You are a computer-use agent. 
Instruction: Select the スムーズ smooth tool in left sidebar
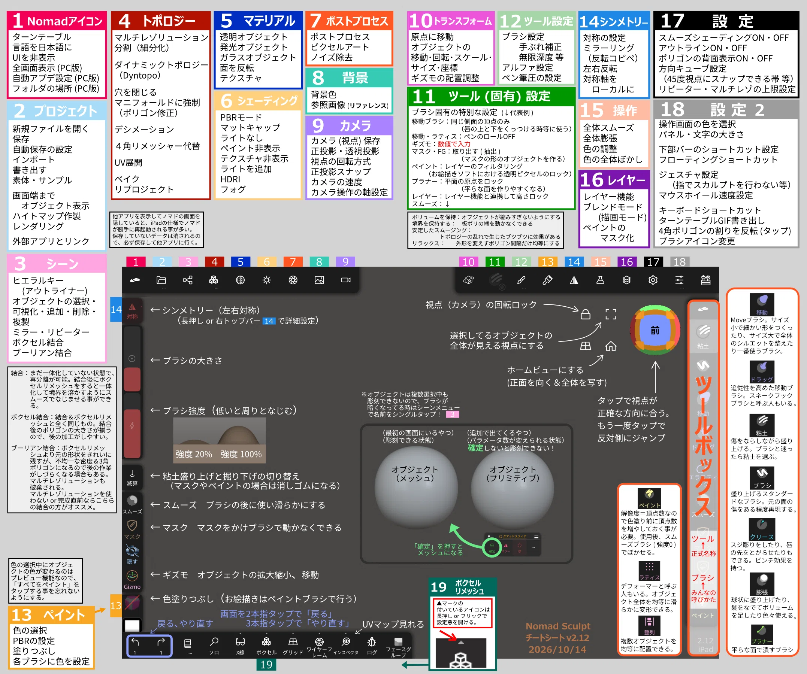[x=132, y=504]
